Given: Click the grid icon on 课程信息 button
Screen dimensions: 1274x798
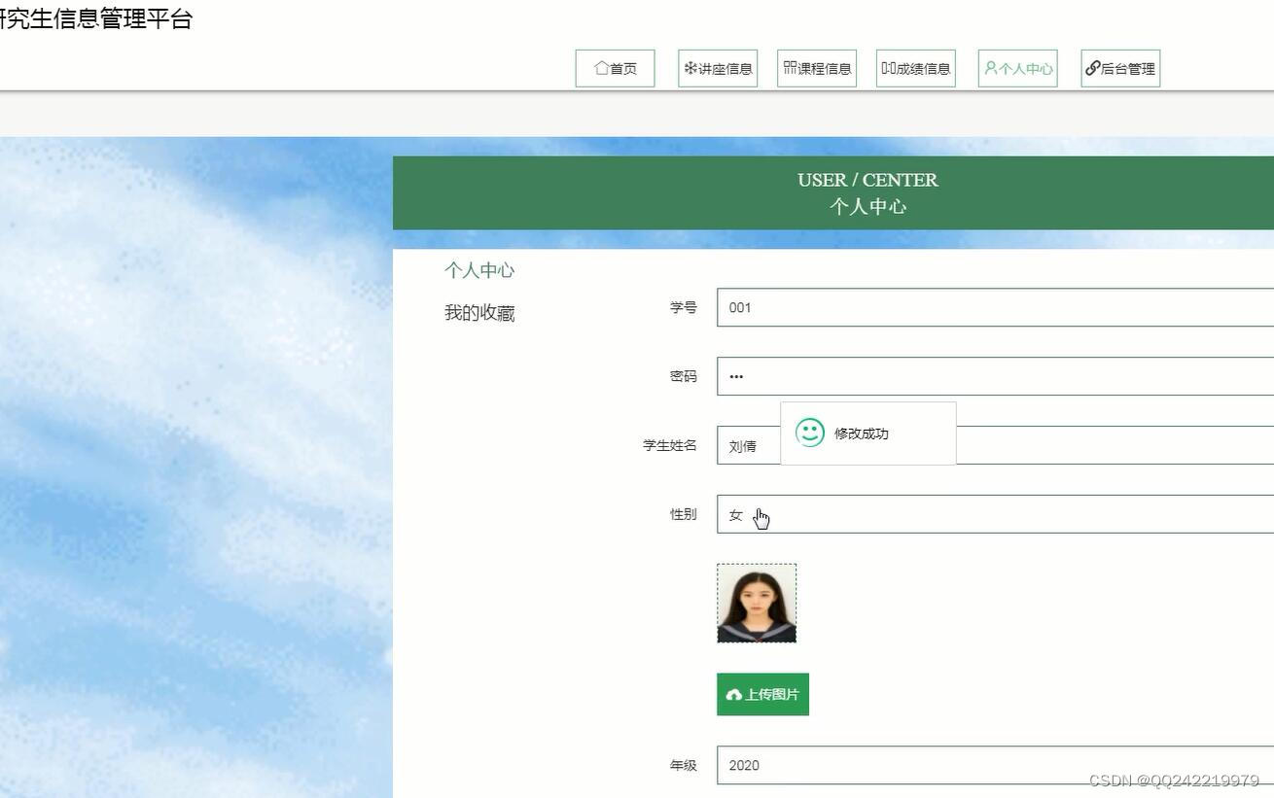Looking at the screenshot, I should click(x=790, y=67).
